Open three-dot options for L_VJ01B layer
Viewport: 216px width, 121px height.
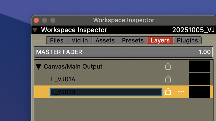(x=181, y=92)
